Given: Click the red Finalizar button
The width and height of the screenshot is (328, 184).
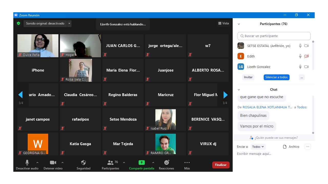Looking at the screenshot, I should tap(221, 165).
